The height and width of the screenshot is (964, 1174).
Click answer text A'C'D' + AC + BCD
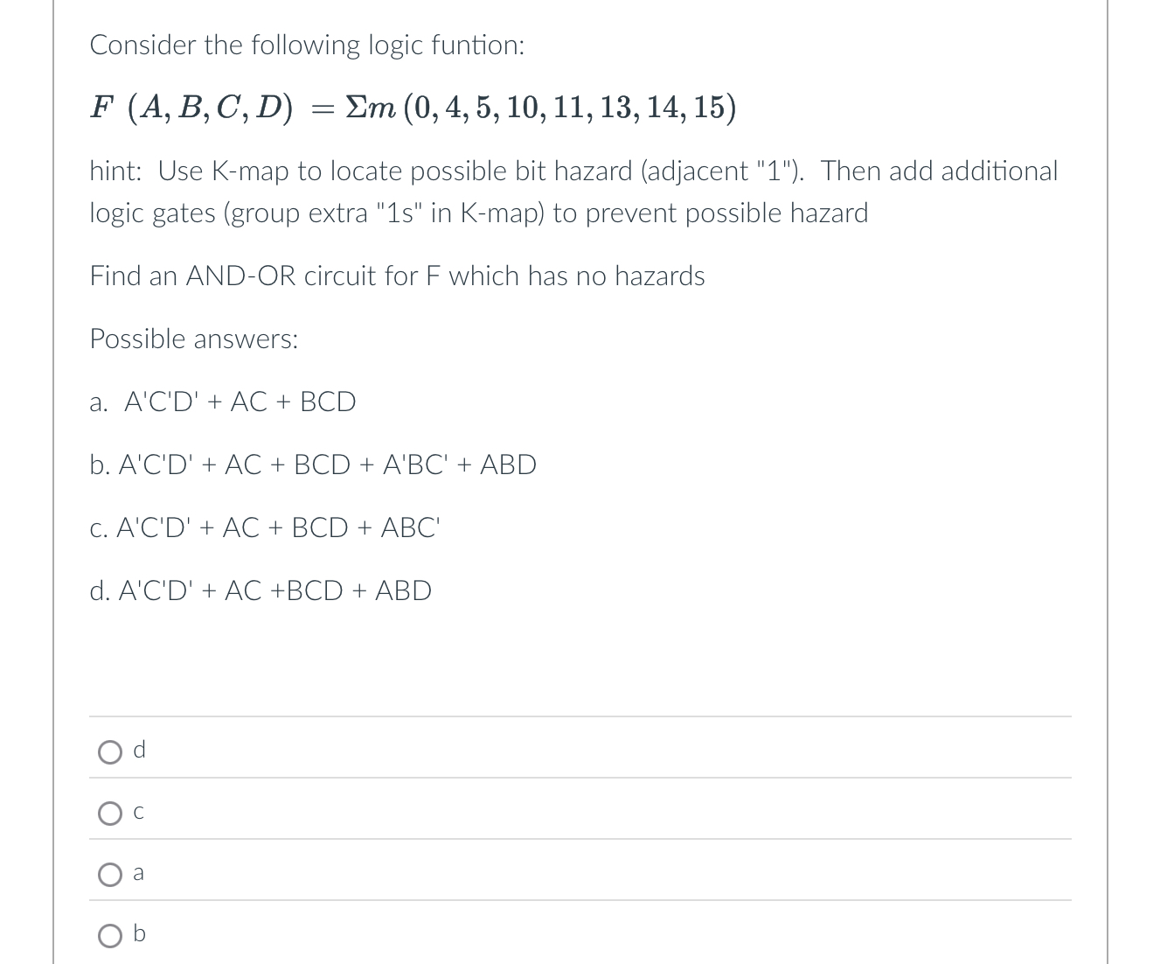click(223, 402)
